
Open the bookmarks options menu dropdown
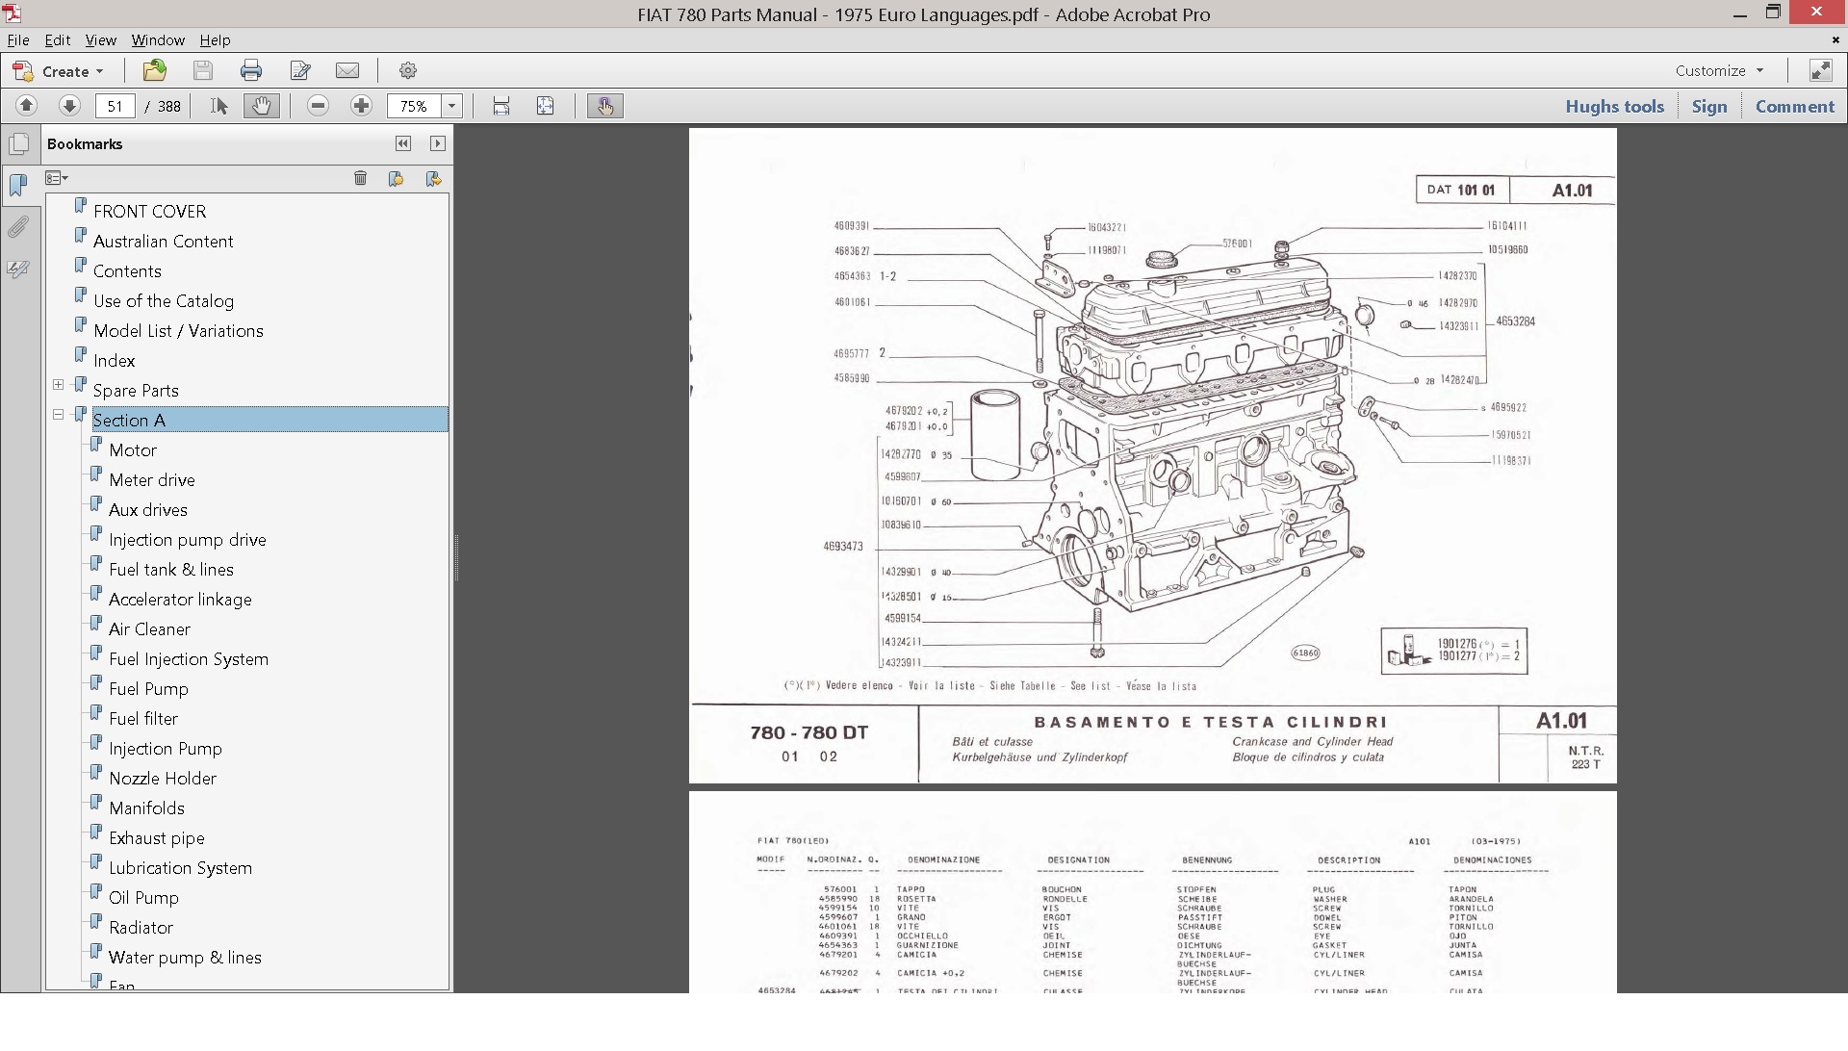coord(57,178)
